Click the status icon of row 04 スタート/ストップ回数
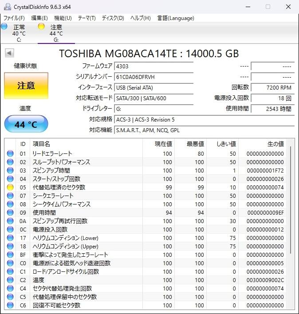Image resolution: width=299 pixels, height=314 pixels. tap(10, 179)
